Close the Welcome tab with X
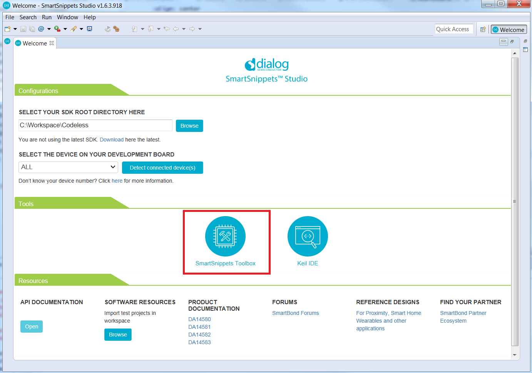Image resolution: width=532 pixels, height=373 pixels. 52,43
